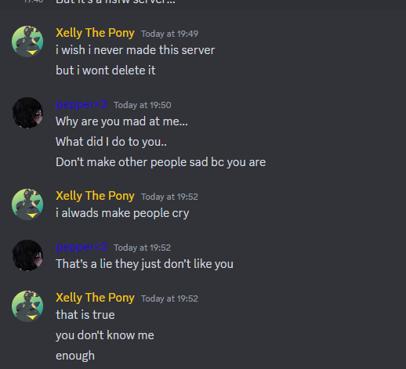Click pepper<3 avatar beside 'That's a lie'
This screenshot has width=406, height=369.
[x=27, y=255]
